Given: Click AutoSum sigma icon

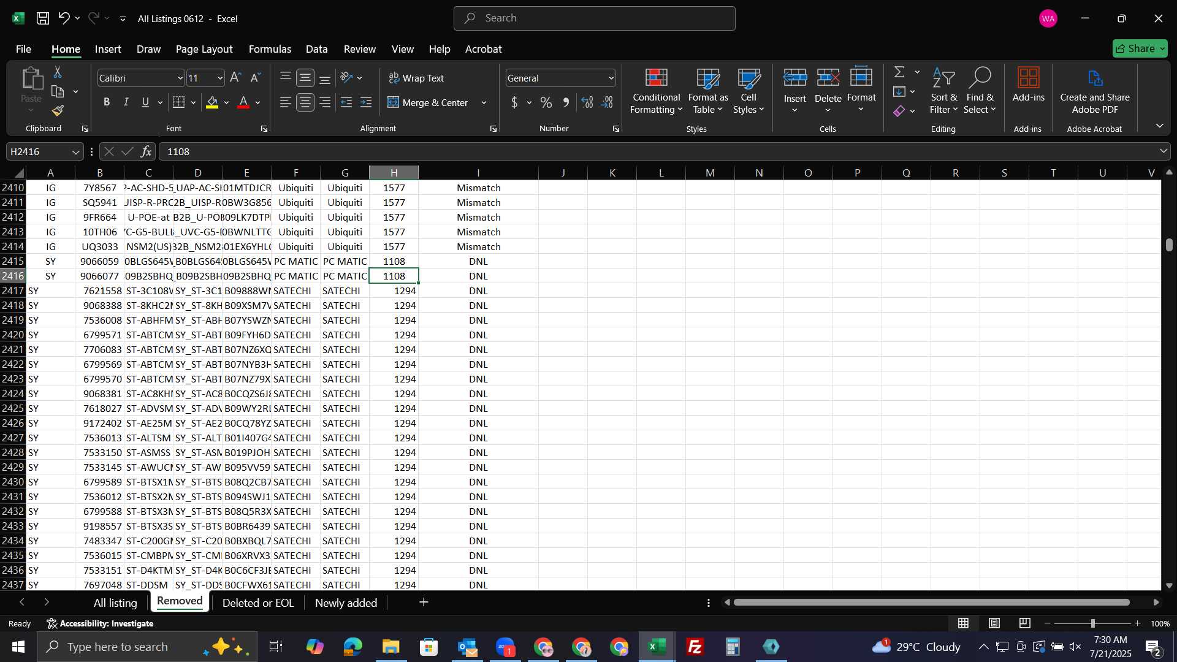Looking at the screenshot, I should [899, 72].
